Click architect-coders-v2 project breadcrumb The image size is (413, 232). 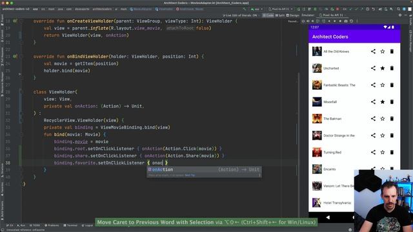[15, 9]
